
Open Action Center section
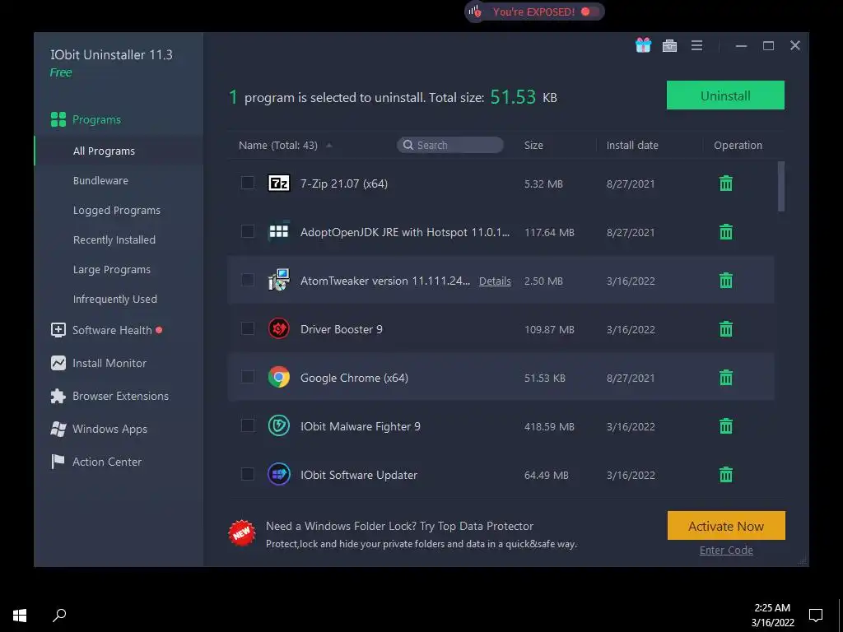[107, 462]
